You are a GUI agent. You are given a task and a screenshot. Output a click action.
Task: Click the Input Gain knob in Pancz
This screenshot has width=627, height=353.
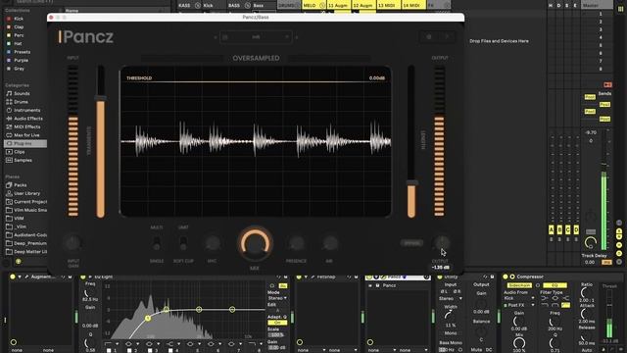point(73,243)
